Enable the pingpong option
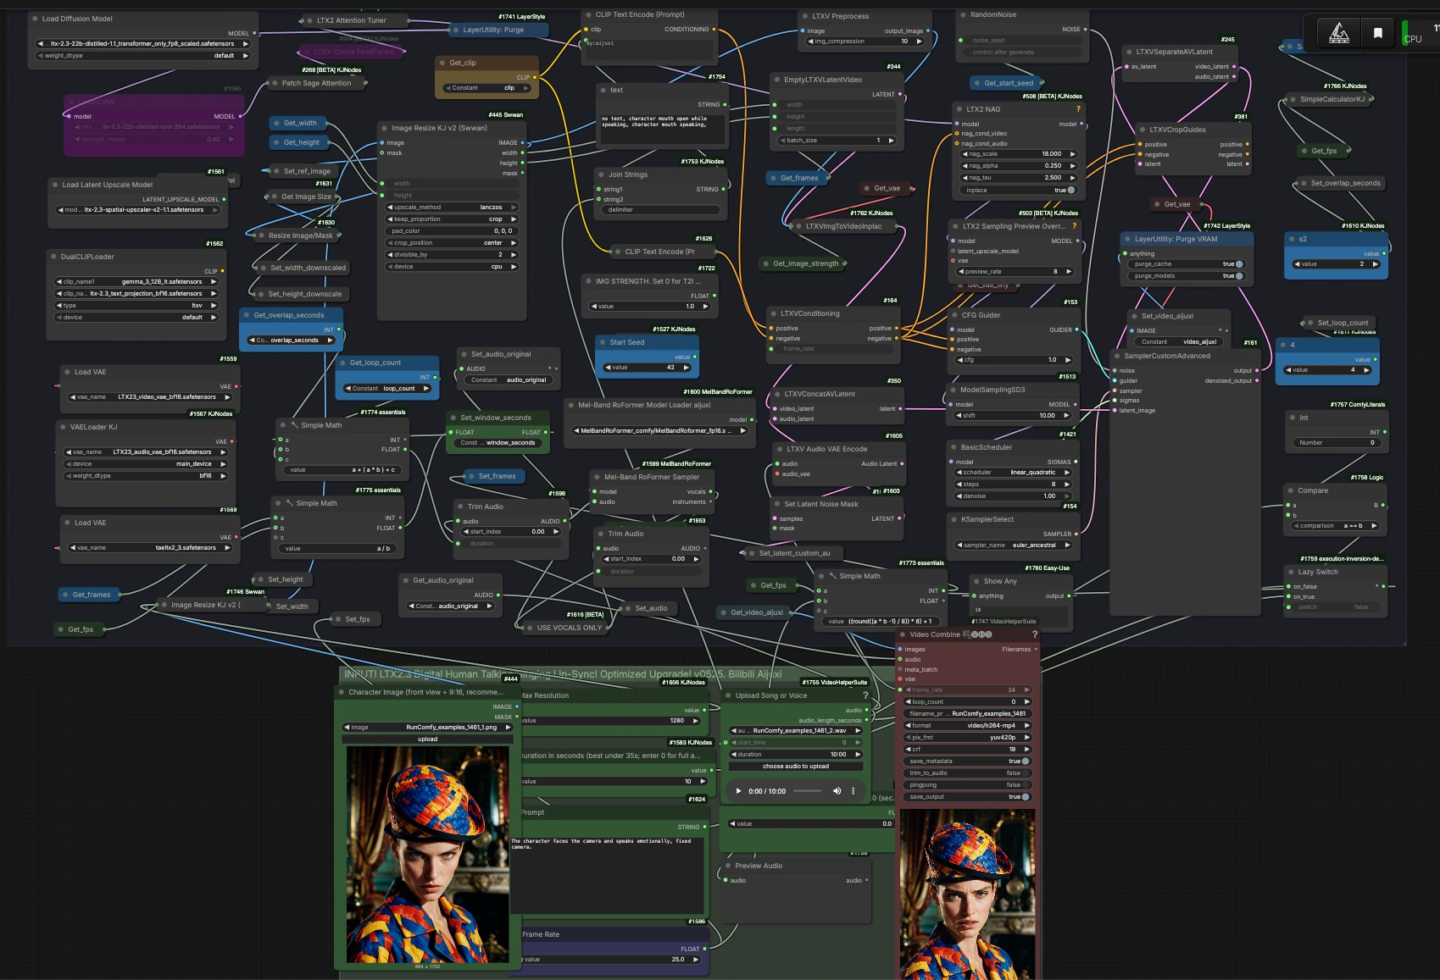Viewport: 1440px width, 980px height. click(967, 785)
